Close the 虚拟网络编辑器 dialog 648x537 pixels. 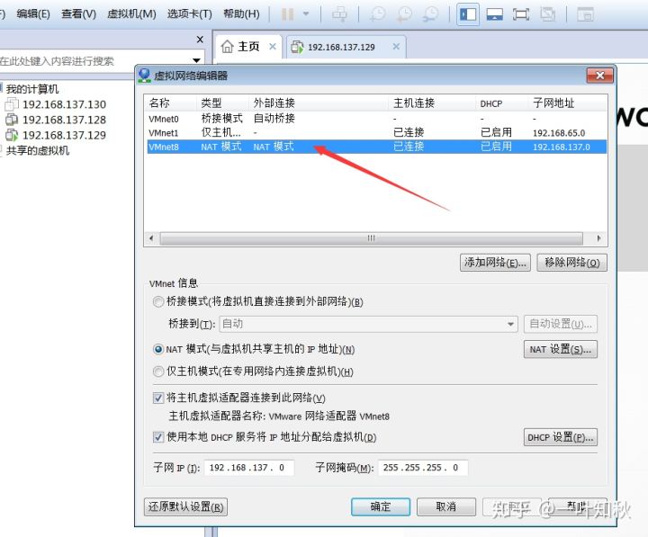click(x=599, y=76)
